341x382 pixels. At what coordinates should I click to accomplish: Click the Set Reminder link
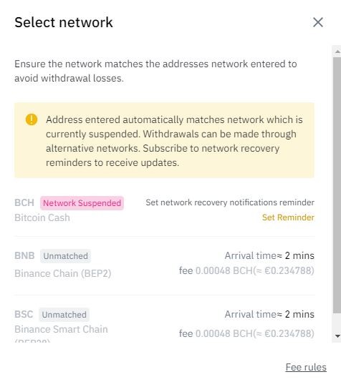click(x=288, y=217)
